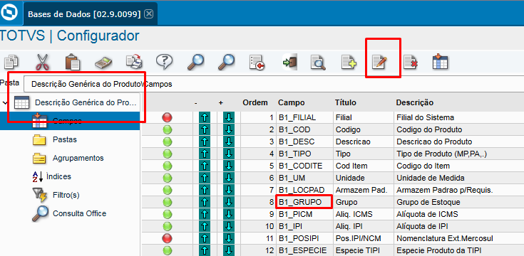
Task: Click the TOTVS logo icon
Action: 9,13
